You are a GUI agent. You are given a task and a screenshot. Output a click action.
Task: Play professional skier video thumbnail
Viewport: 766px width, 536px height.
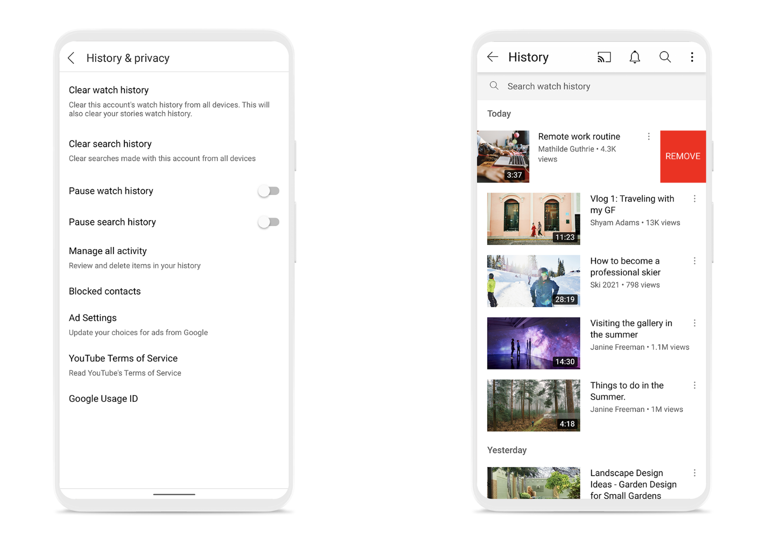pyautogui.click(x=534, y=281)
